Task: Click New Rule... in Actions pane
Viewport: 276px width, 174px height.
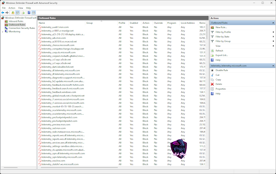Action: click(221, 28)
